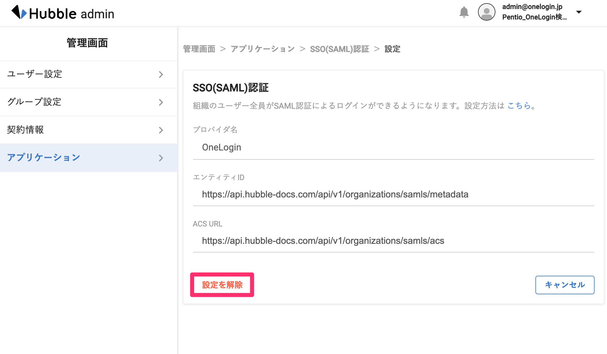Image resolution: width=607 pixels, height=354 pixels.
Task: Click the Hubble admin title text
Action: tap(72, 14)
